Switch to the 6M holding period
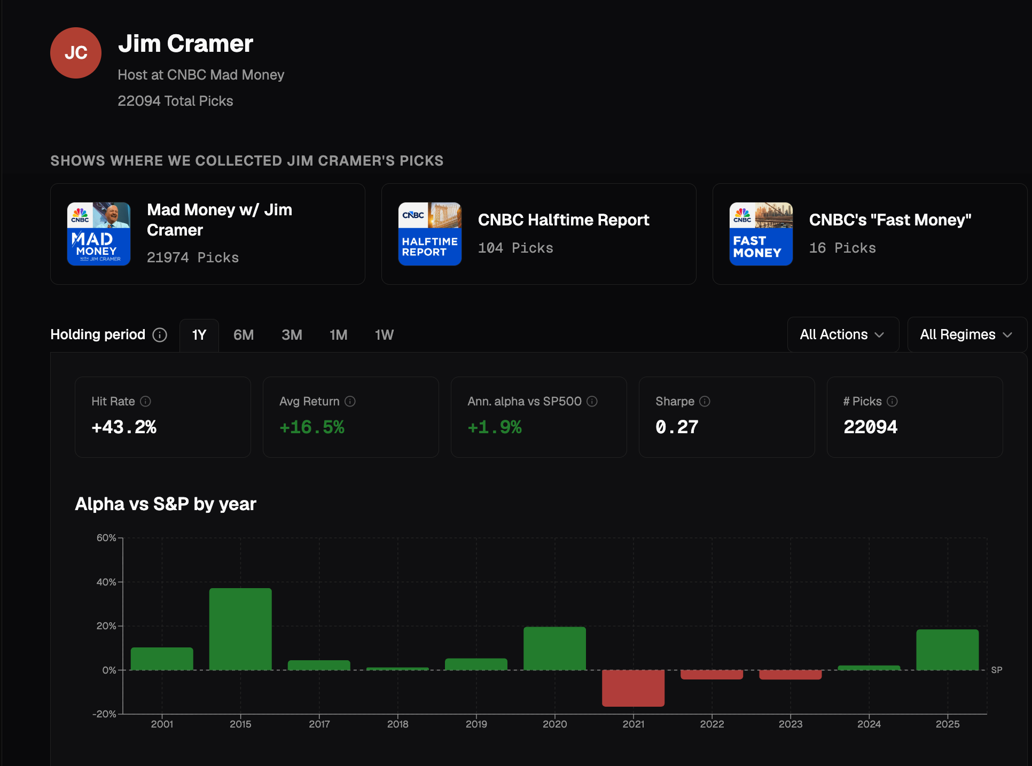1032x766 pixels. point(244,335)
